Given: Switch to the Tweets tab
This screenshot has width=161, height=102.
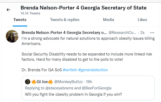Looking at the screenshot, I should point(20,20).
